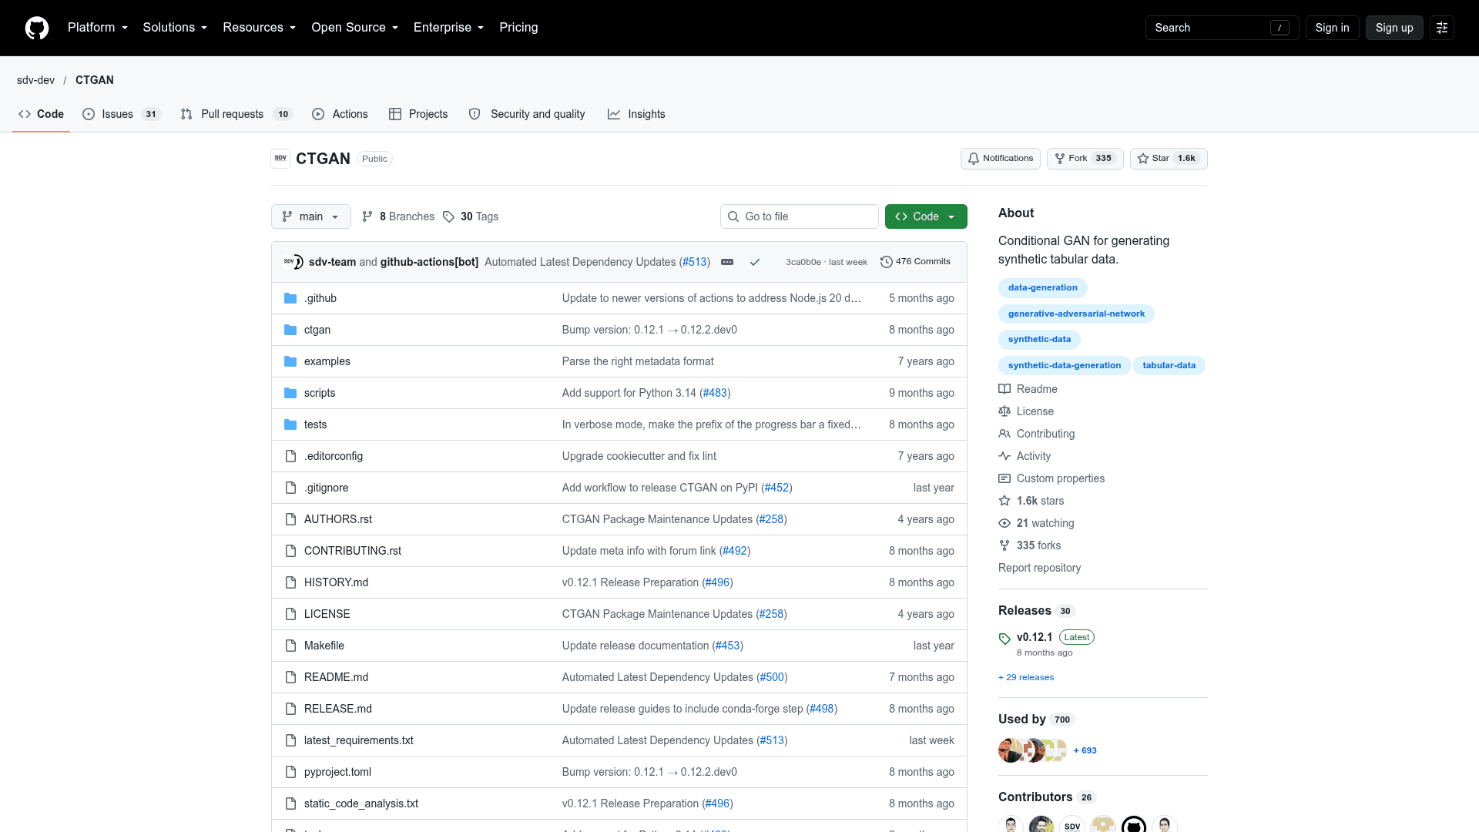The height and width of the screenshot is (832, 1479).
Task: Click the tags icon next to 30 Tags
Action: [x=448, y=216]
